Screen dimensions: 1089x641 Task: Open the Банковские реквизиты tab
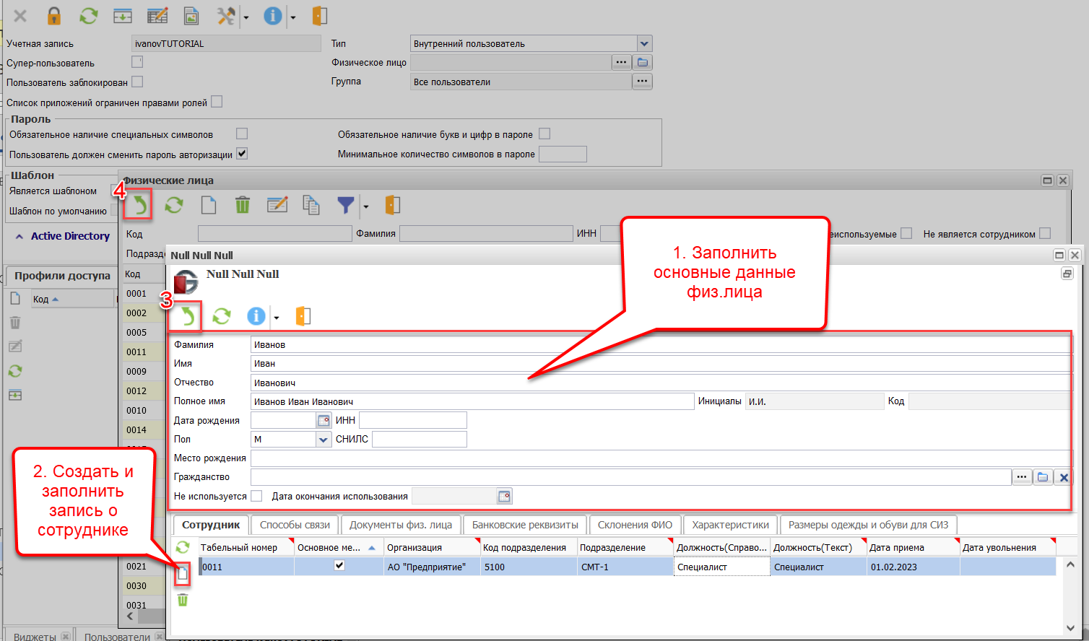click(525, 525)
